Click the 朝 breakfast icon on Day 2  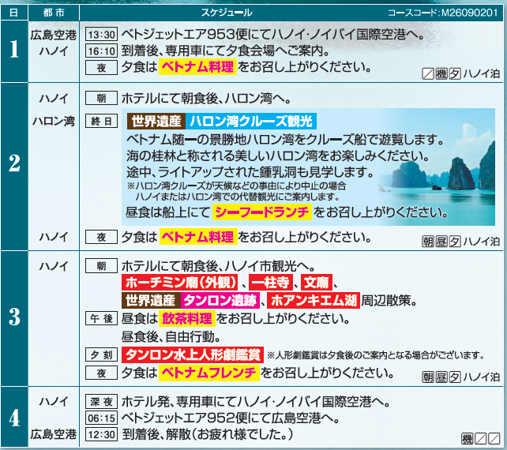click(426, 240)
